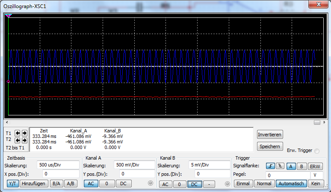This screenshot has height=192, width=331.
Task: Set Kanal B coupling to DC
Action: coord(195,184)
